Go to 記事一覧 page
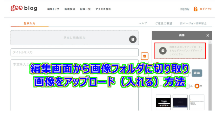This screenshot has height=123, width=219. pos(85,9)
